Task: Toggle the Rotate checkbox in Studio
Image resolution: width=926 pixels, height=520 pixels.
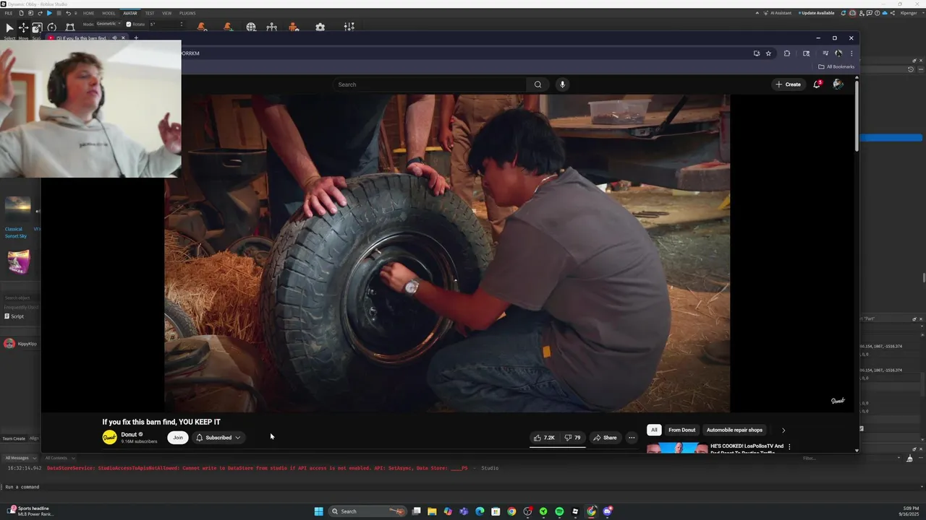Action: coord(129,24)
